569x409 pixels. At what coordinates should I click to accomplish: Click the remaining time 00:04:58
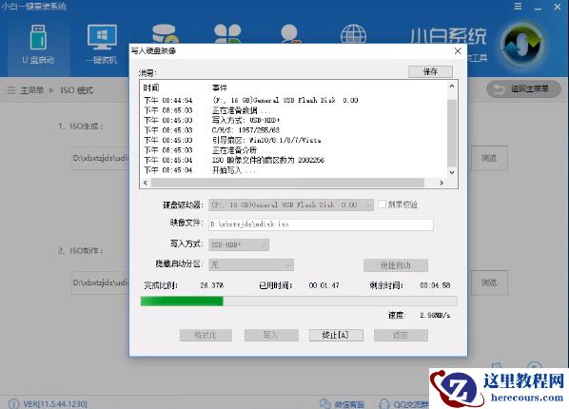coord(435,285)
